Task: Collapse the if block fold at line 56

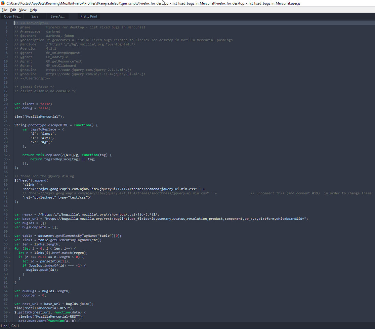Action: [10, 257]
